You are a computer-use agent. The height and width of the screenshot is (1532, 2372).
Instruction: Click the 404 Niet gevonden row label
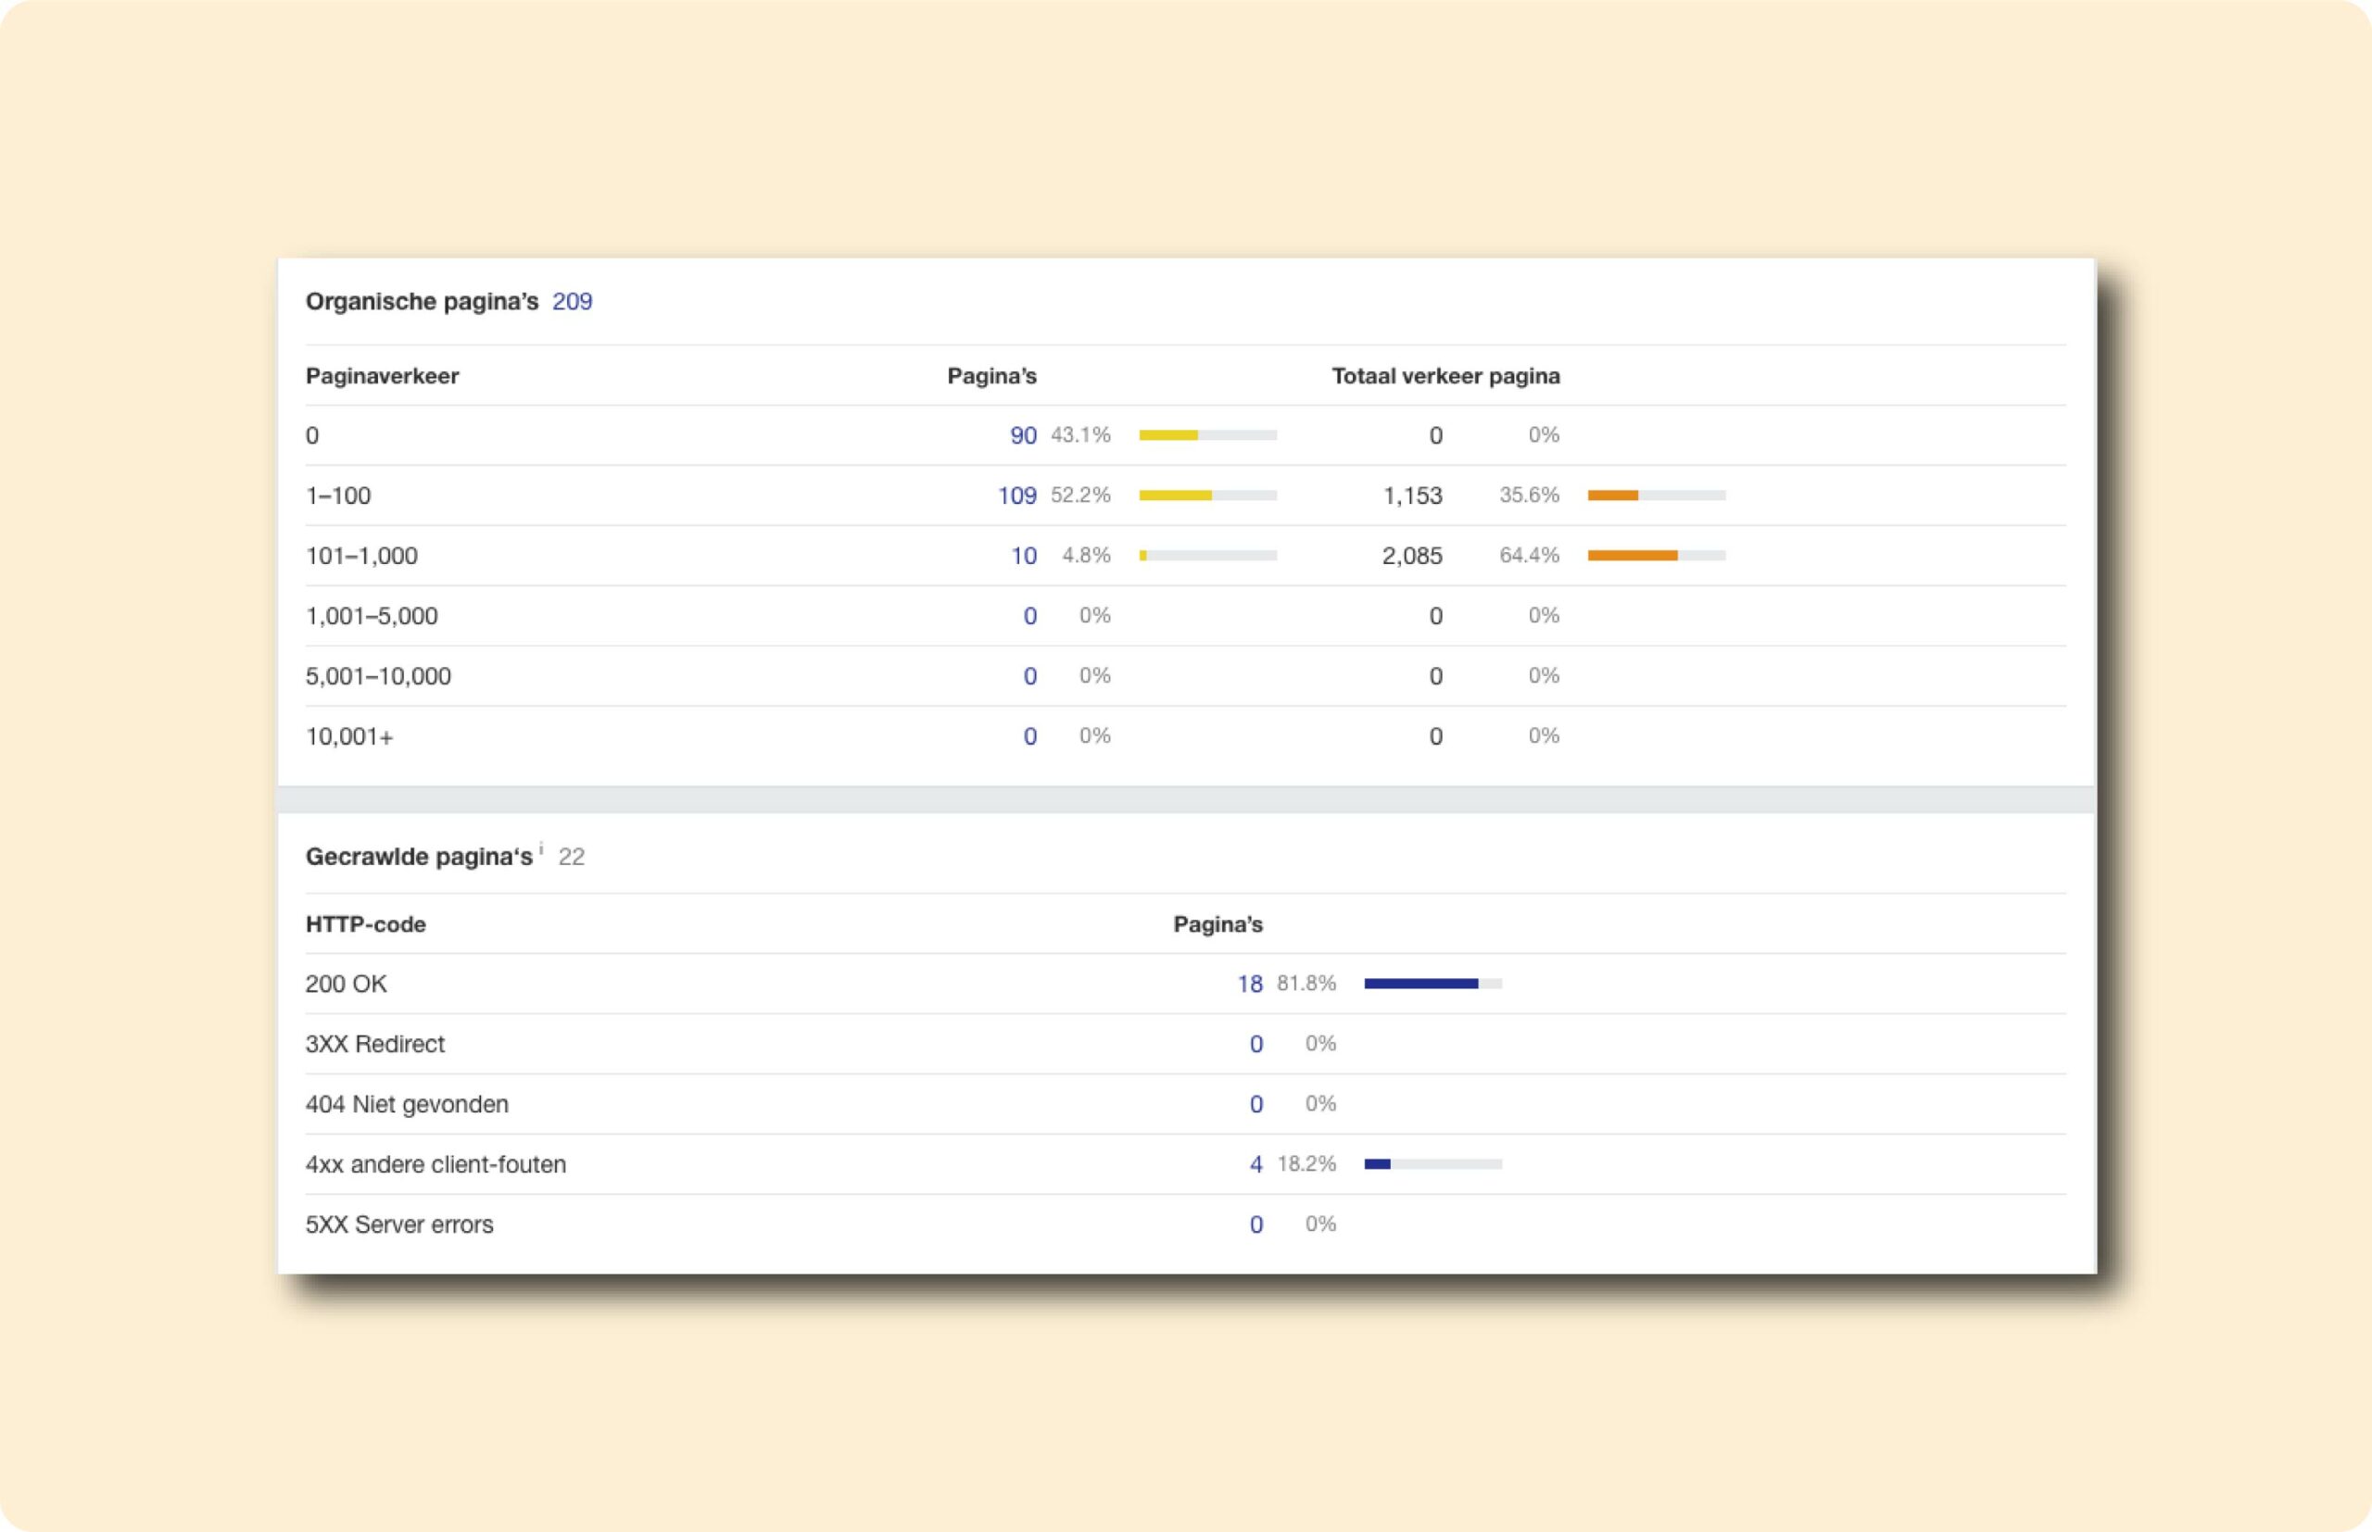point(407,1104)
